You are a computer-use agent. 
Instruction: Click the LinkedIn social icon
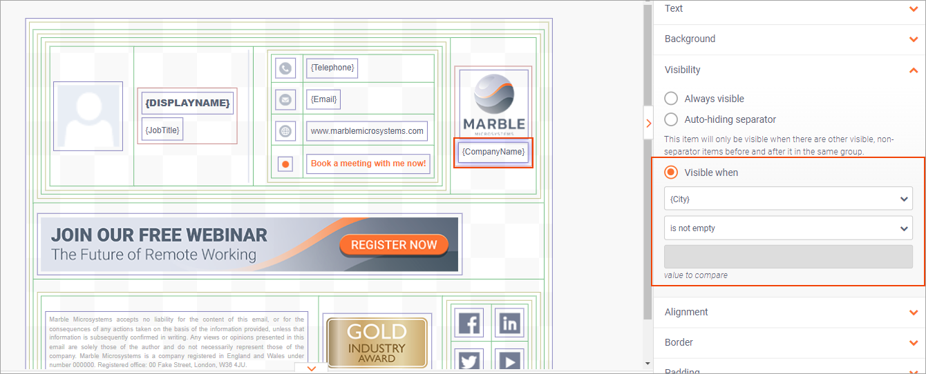(509, 323)
